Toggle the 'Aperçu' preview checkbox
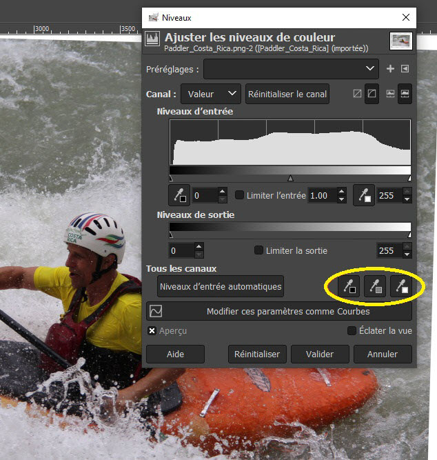The image size is (437, 460). point(152,331)
